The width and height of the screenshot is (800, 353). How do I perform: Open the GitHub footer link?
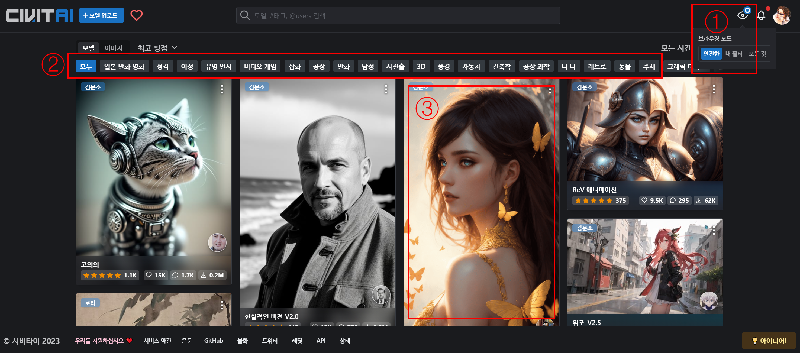click(213, 341)
